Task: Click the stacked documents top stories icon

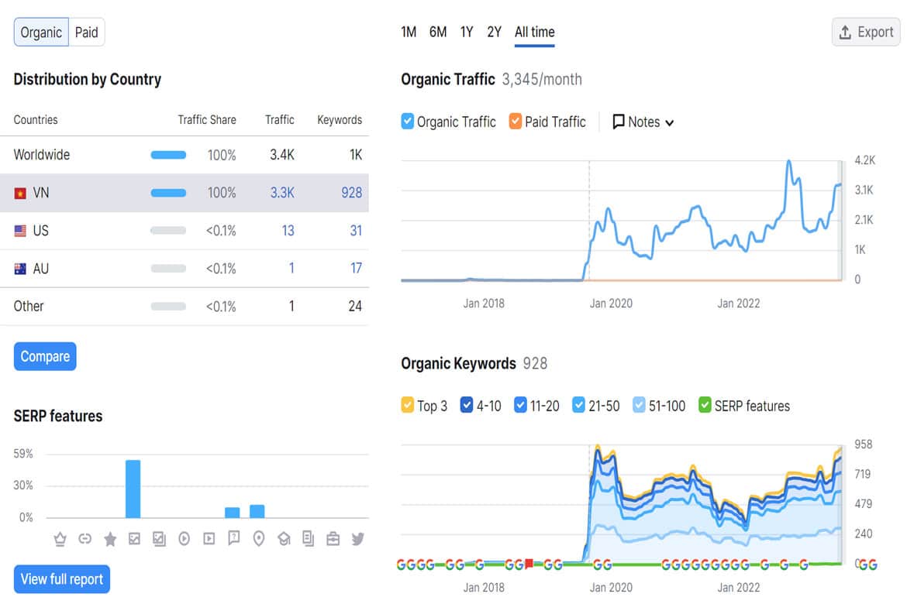Action: pos(309,539)
